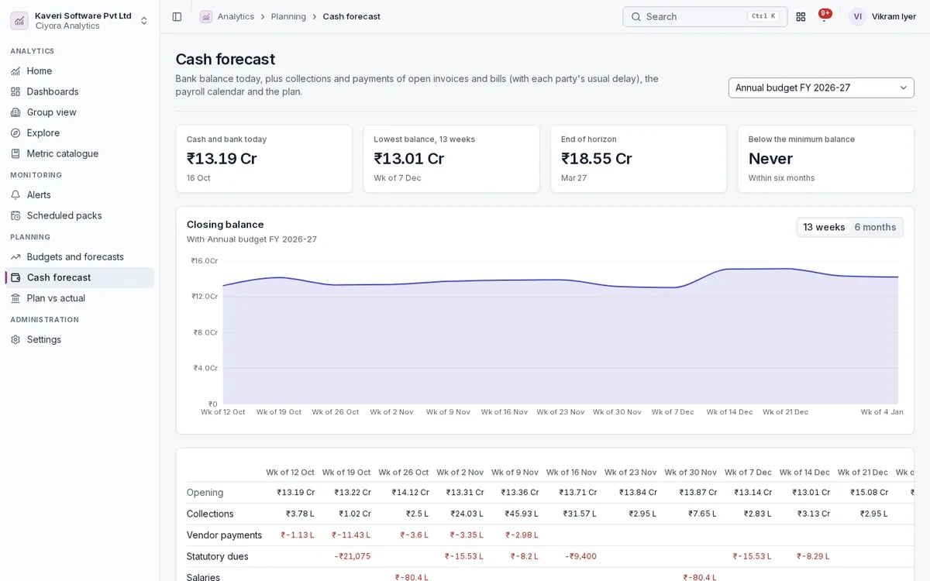Click the Vendor payments row label
Screen dimensions: 930x581
click(x=224, y=535)
